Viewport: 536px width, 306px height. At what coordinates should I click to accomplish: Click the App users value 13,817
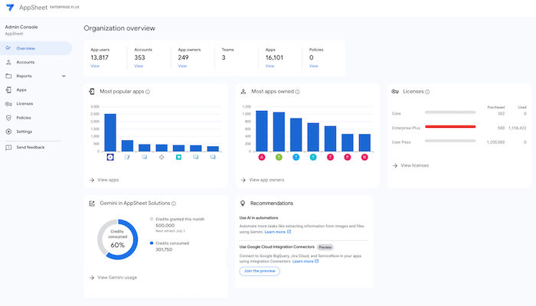[x=100, y=57]
